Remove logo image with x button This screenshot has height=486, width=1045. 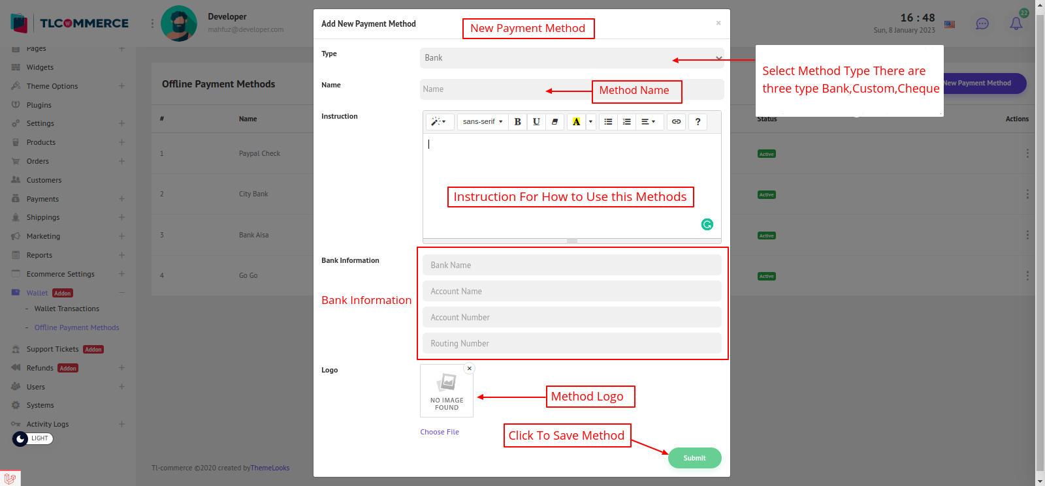469,369
